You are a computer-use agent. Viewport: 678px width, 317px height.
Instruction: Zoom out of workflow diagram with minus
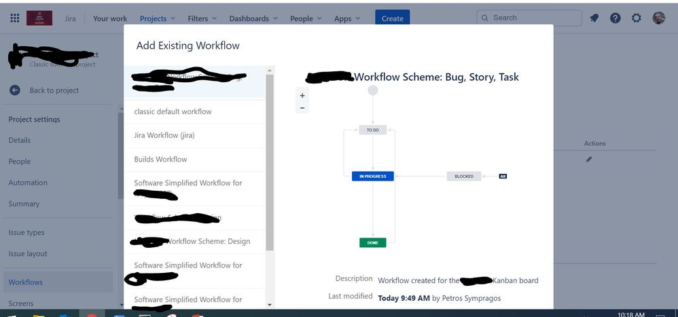(x=302, y=108)
